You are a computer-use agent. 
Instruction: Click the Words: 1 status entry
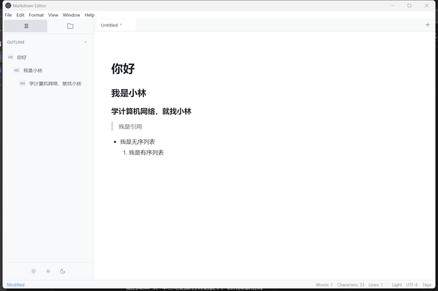tap(324, 285)
